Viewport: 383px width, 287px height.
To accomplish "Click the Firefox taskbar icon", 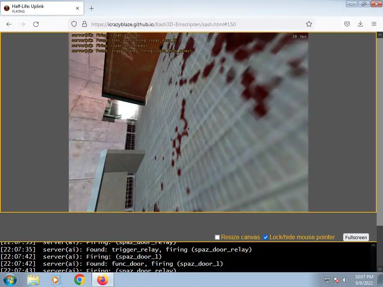I will 103,280.
